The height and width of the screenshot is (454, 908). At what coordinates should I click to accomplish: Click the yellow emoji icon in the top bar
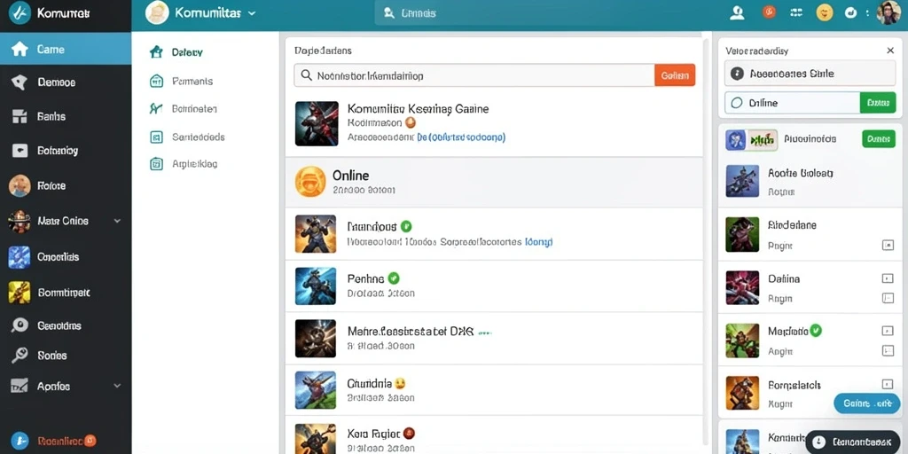click(825, 12)
